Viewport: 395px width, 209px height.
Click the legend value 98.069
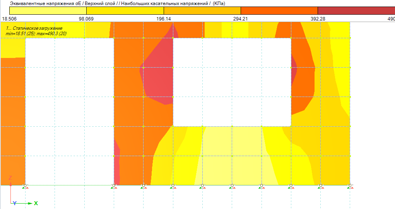(x=86, y=19)
